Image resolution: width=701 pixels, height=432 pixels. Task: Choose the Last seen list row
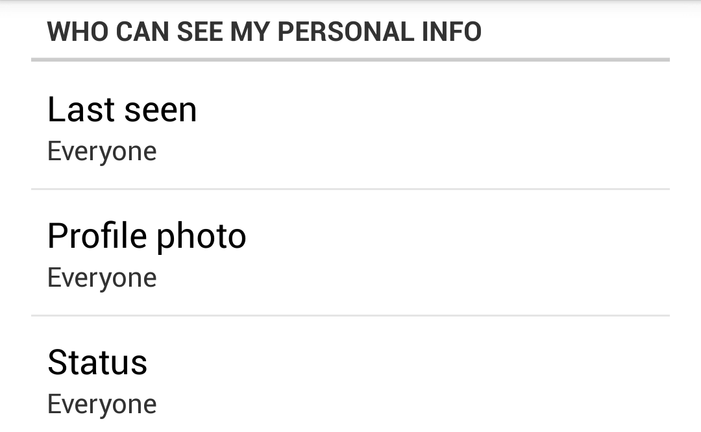(x=350, y=127)
